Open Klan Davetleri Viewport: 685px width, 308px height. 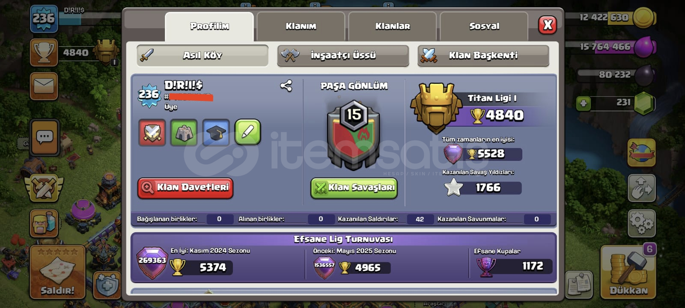[185, 188]
